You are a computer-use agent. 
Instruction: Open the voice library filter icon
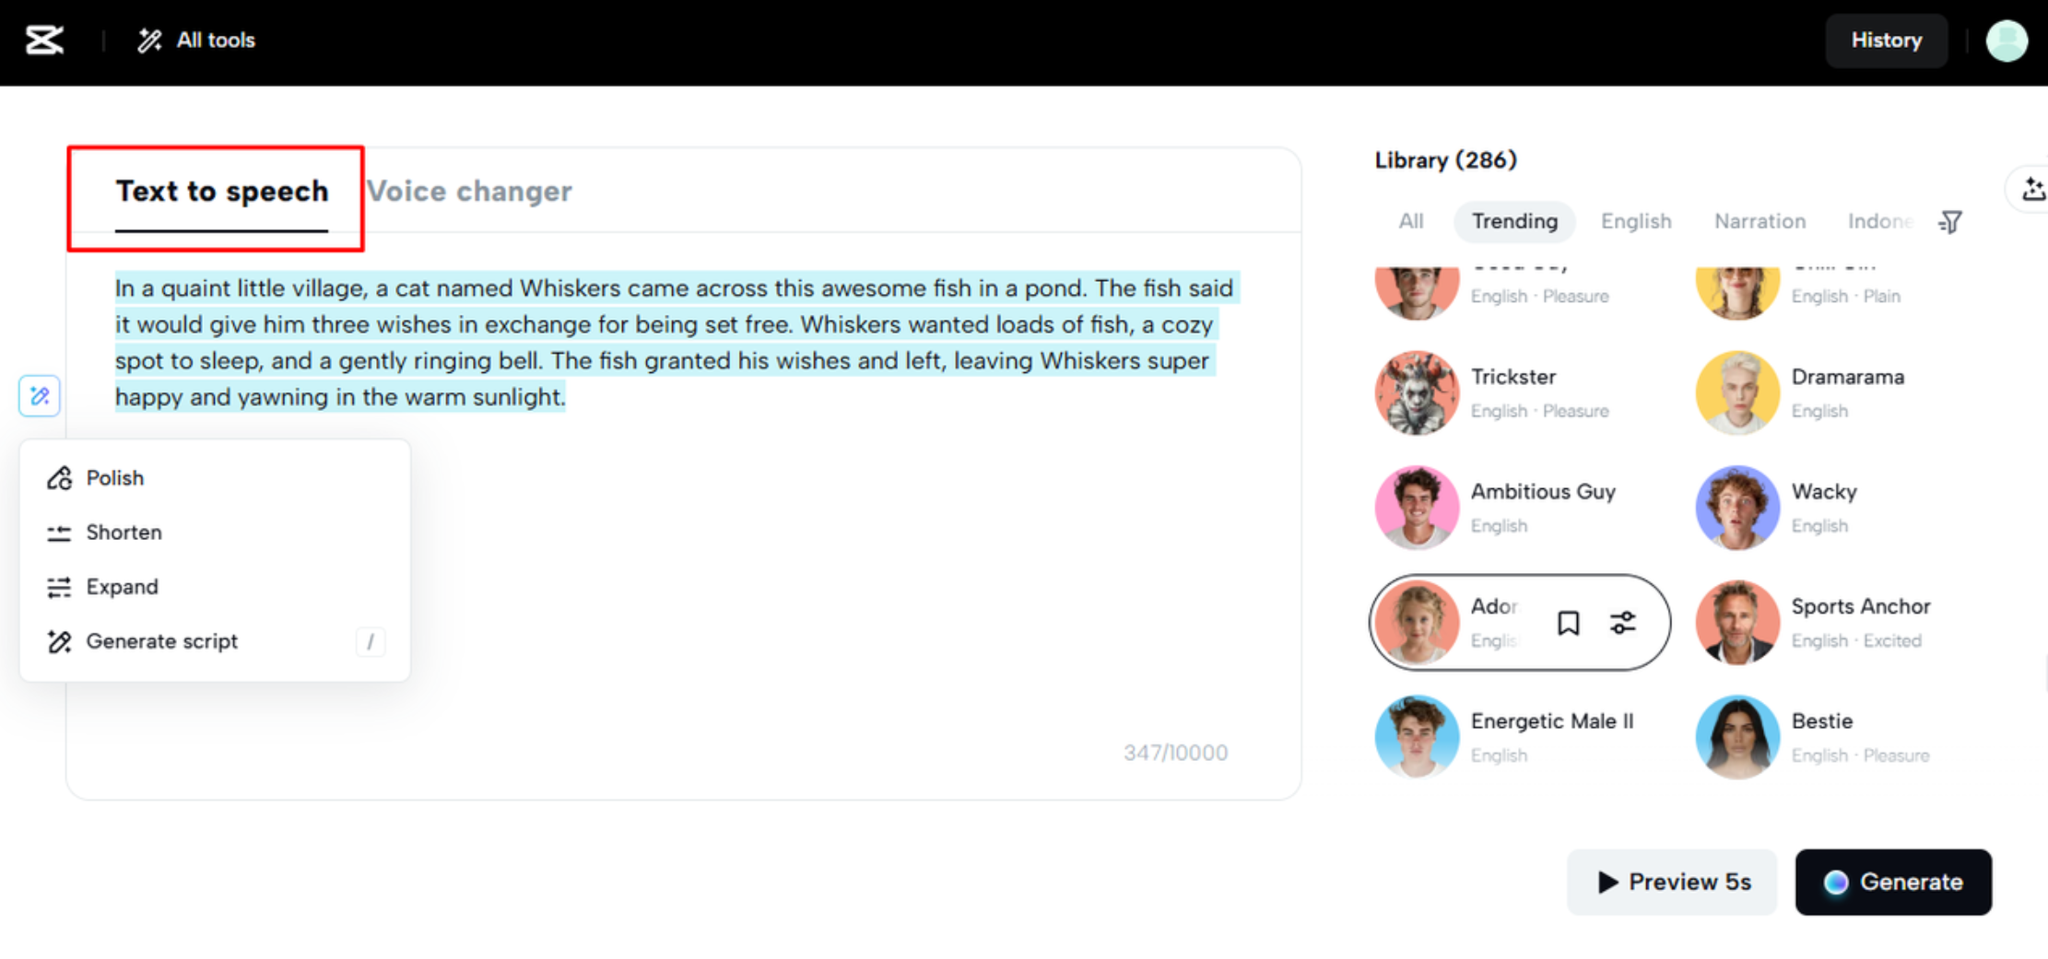click(1950, 222)
